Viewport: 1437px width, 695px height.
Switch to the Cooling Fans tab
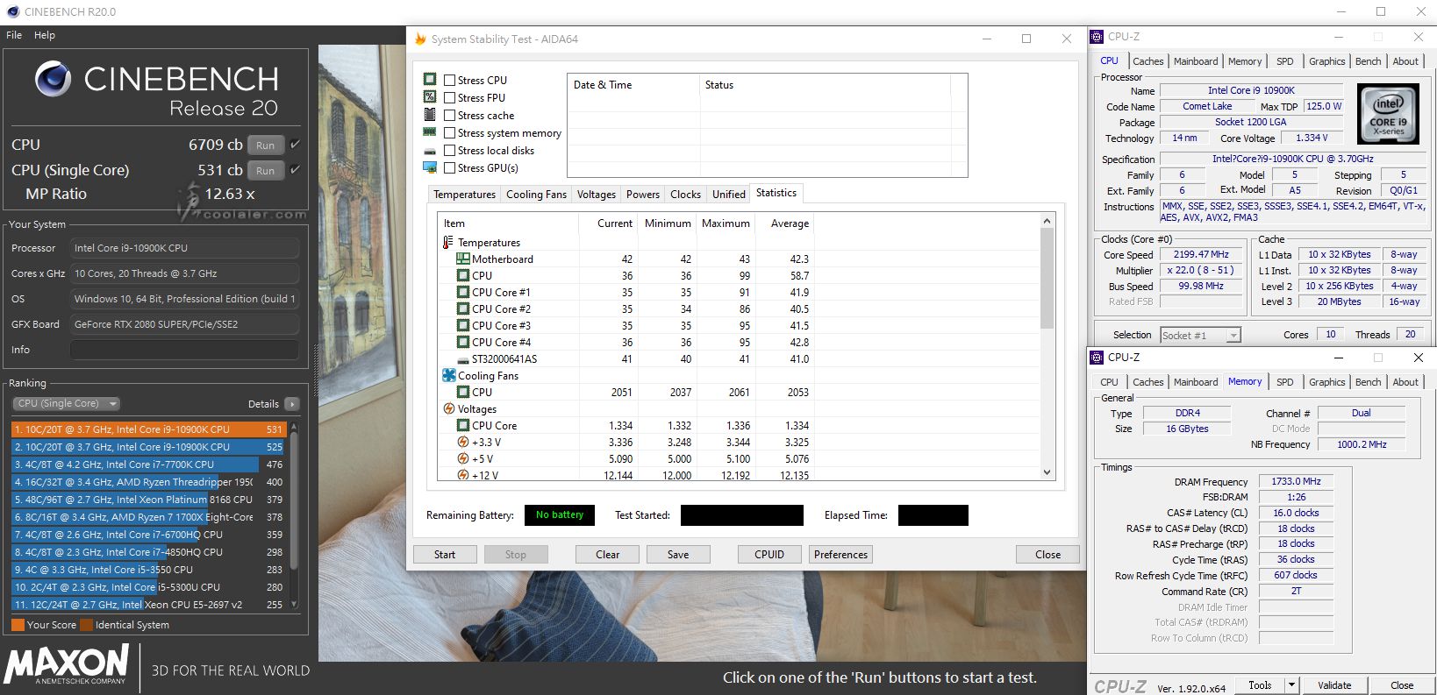536,195
